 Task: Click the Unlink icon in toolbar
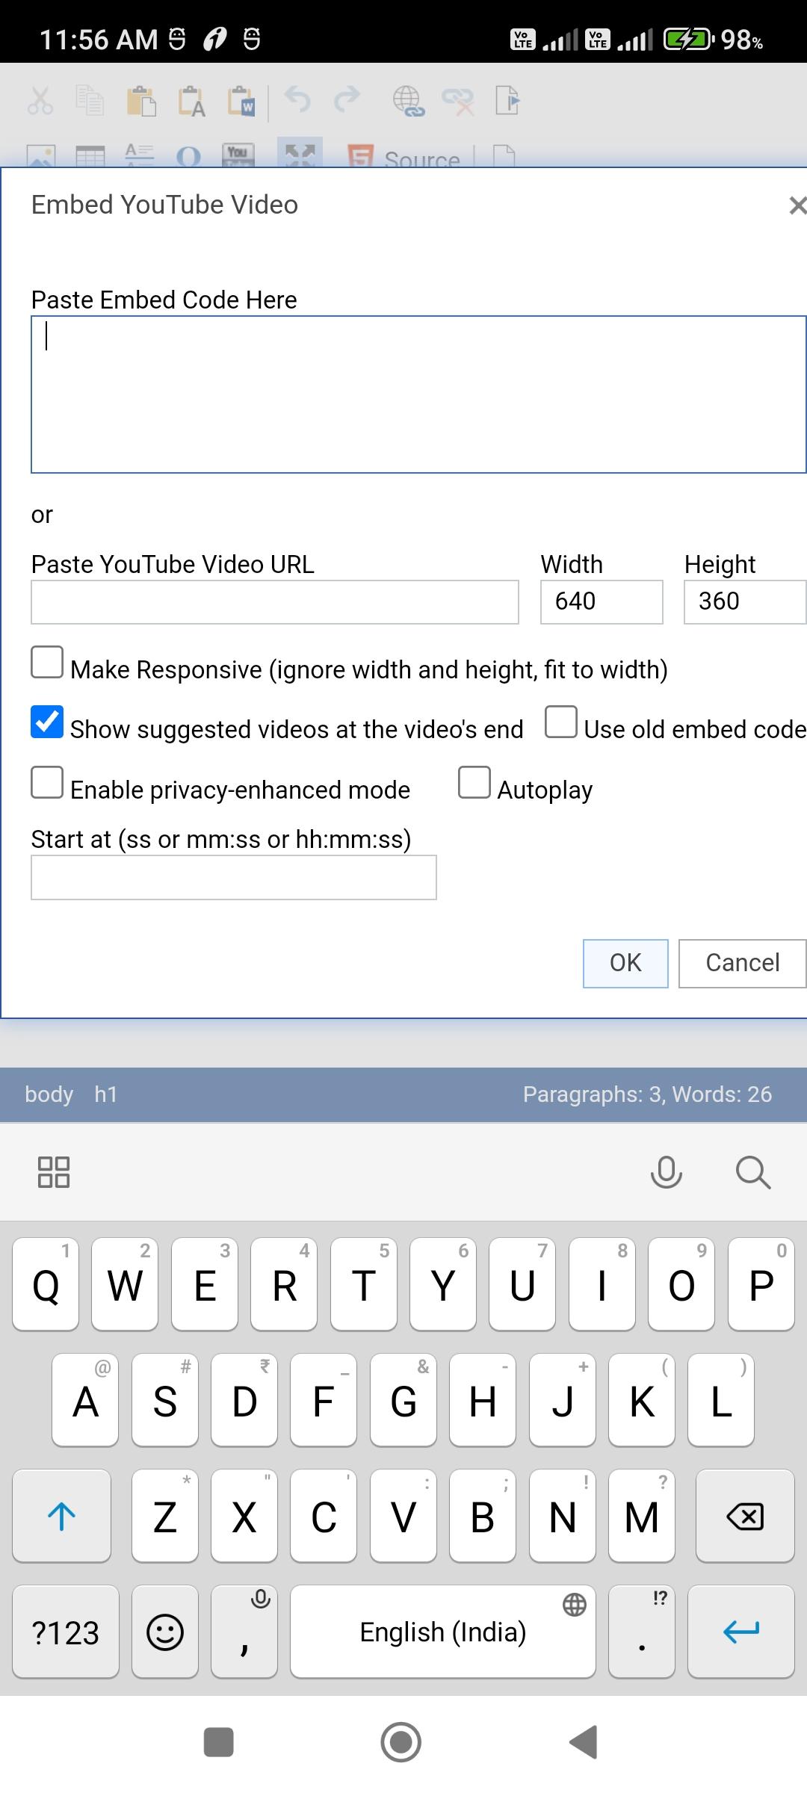pyautogui.click(x=458, y=100)
